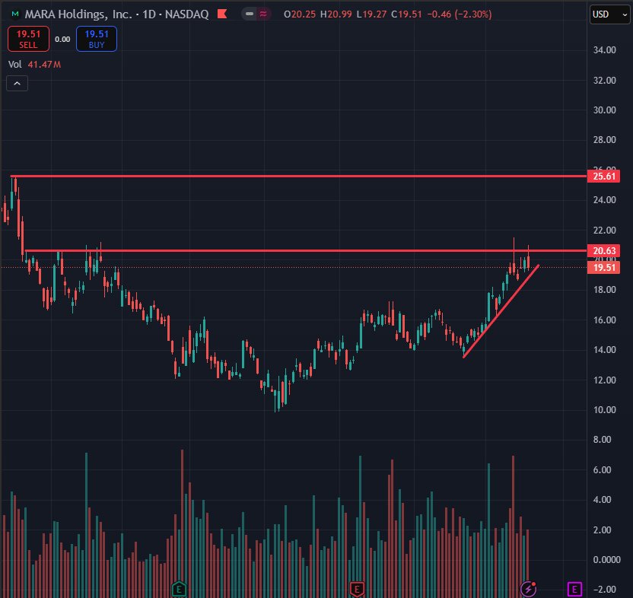
Task: Collapse the indicator legend with chevron
Action: (17, 83)
